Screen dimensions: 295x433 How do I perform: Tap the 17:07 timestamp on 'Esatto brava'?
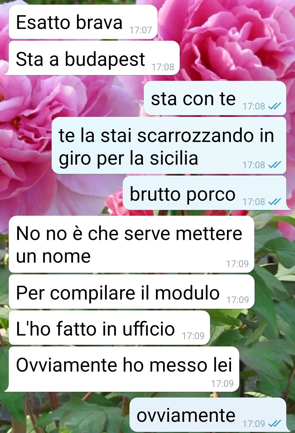tap(141, 30)
